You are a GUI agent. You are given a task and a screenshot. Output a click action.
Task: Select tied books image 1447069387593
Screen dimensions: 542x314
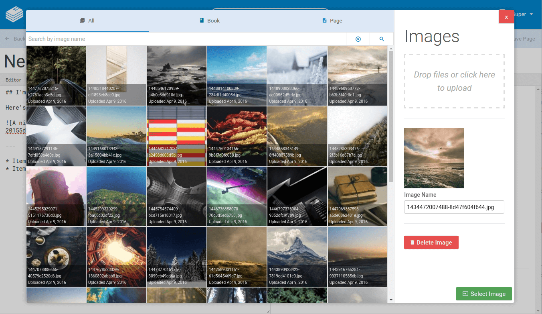pyautogui.click(x=358, y=196)
